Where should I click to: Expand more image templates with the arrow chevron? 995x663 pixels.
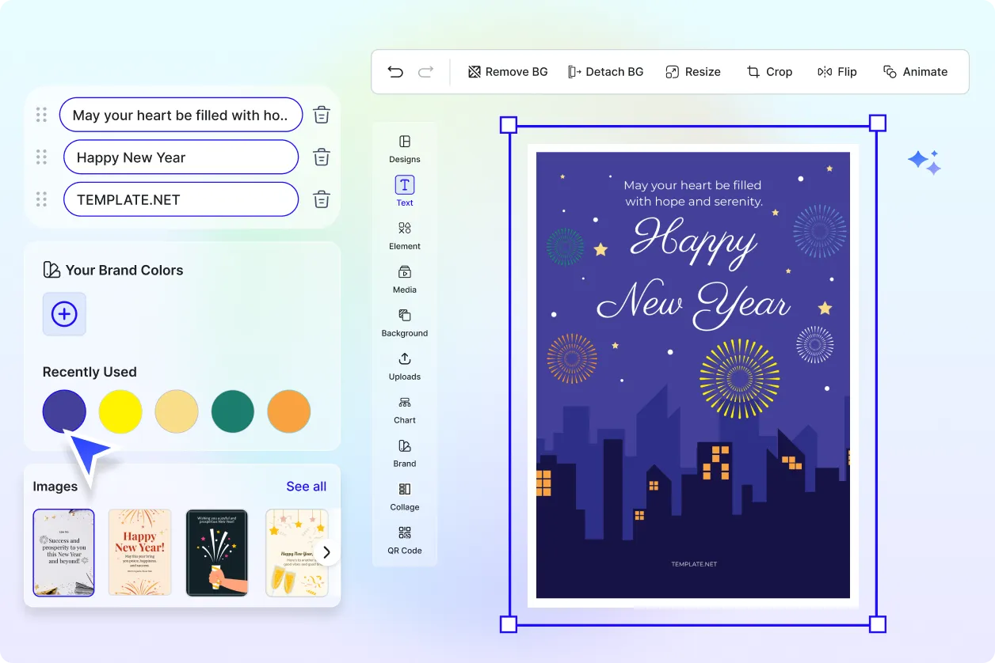(326, 552)
